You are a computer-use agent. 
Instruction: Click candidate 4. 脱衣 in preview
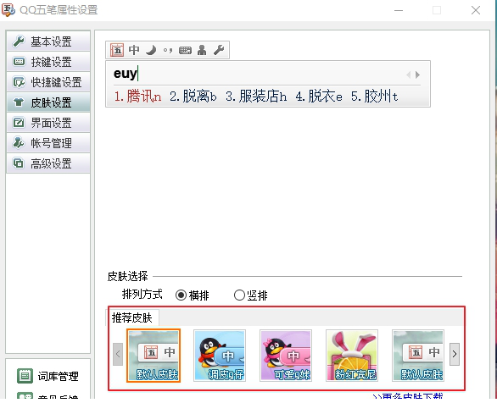[319, 97]
